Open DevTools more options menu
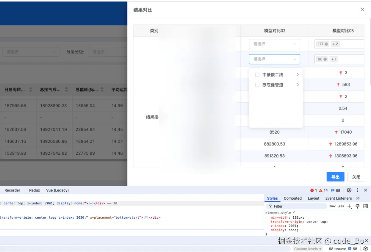Image resolution: width=371 pixels, height=252 pixels. 358,190
